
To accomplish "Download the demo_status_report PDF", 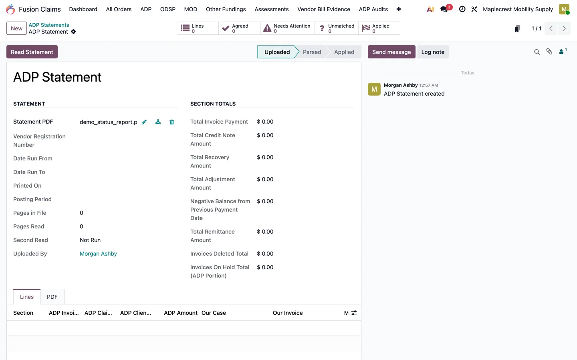I will [x=158, y=122].
